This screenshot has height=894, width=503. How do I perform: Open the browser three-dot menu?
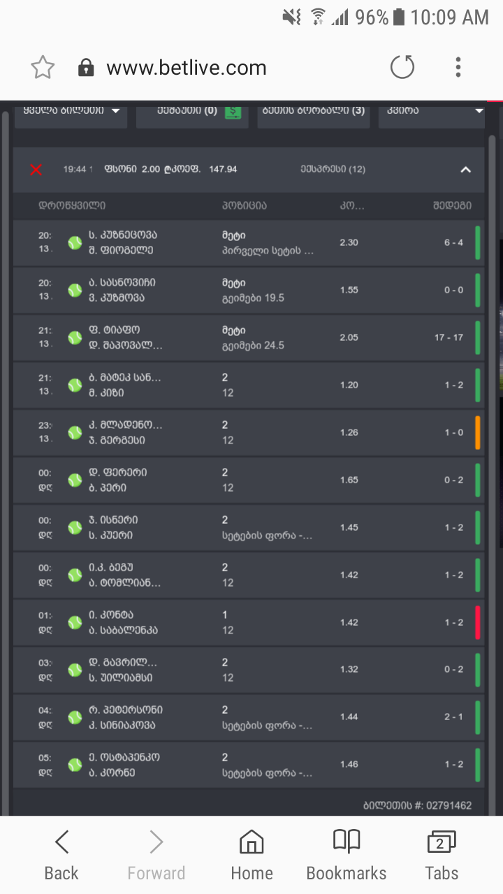click(458, 68)
